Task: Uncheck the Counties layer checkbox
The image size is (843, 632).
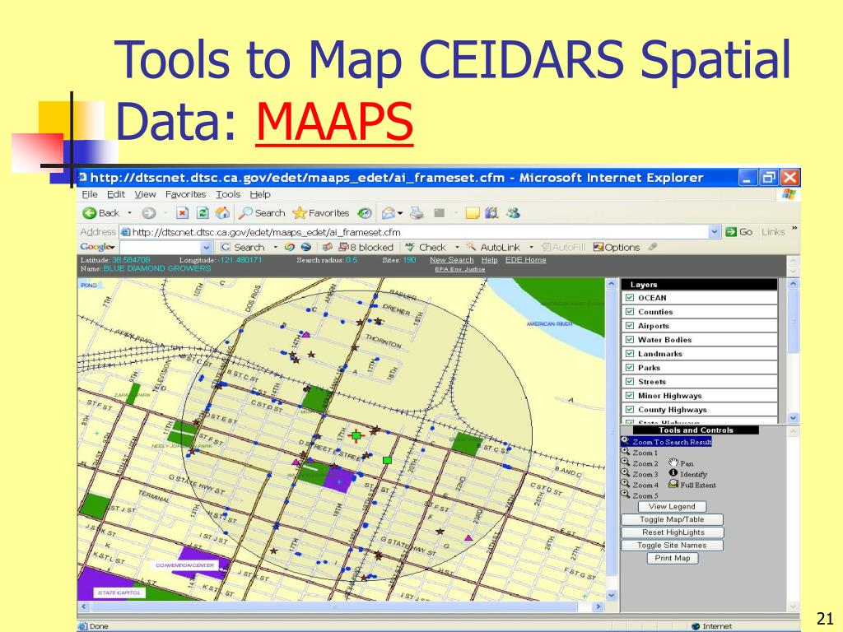Action: pos(630,311)
